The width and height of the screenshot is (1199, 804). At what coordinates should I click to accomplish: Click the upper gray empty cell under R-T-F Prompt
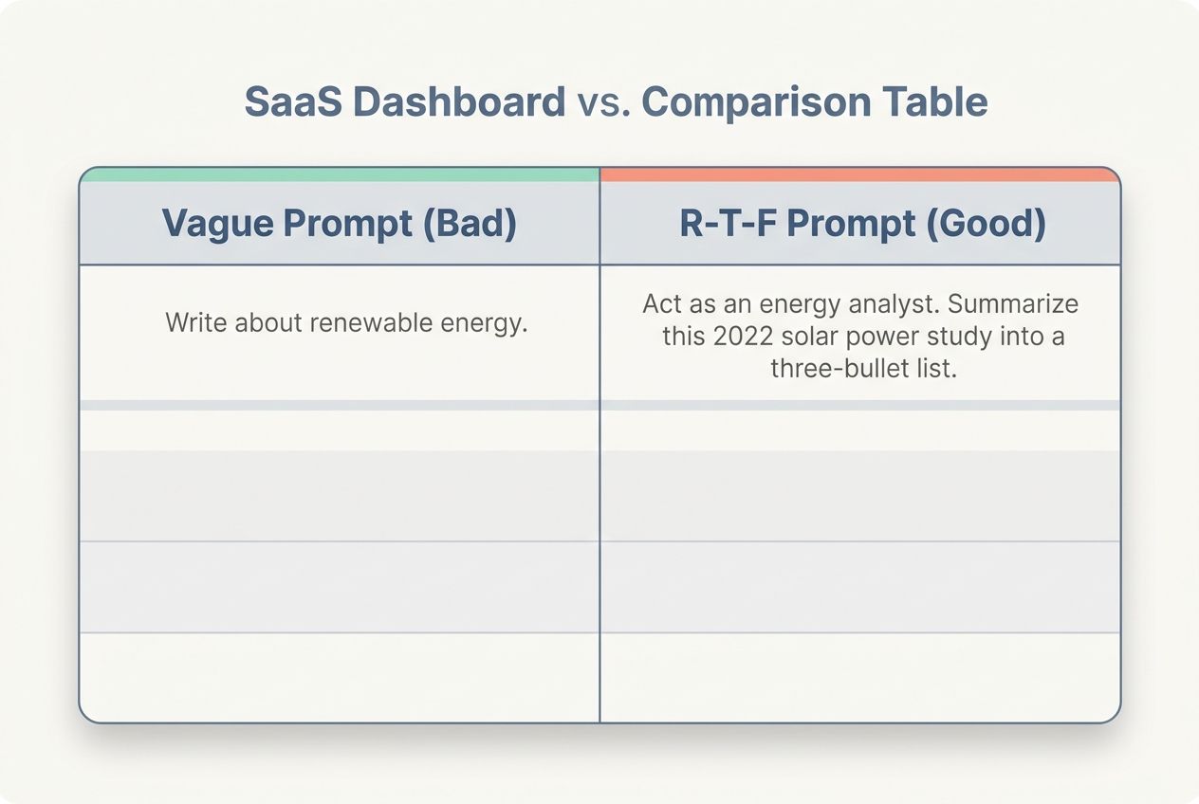[x=860, y=495]
